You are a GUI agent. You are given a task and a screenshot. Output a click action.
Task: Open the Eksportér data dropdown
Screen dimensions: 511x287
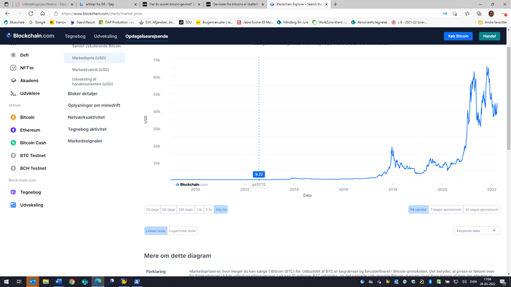(x=476, y=231)
